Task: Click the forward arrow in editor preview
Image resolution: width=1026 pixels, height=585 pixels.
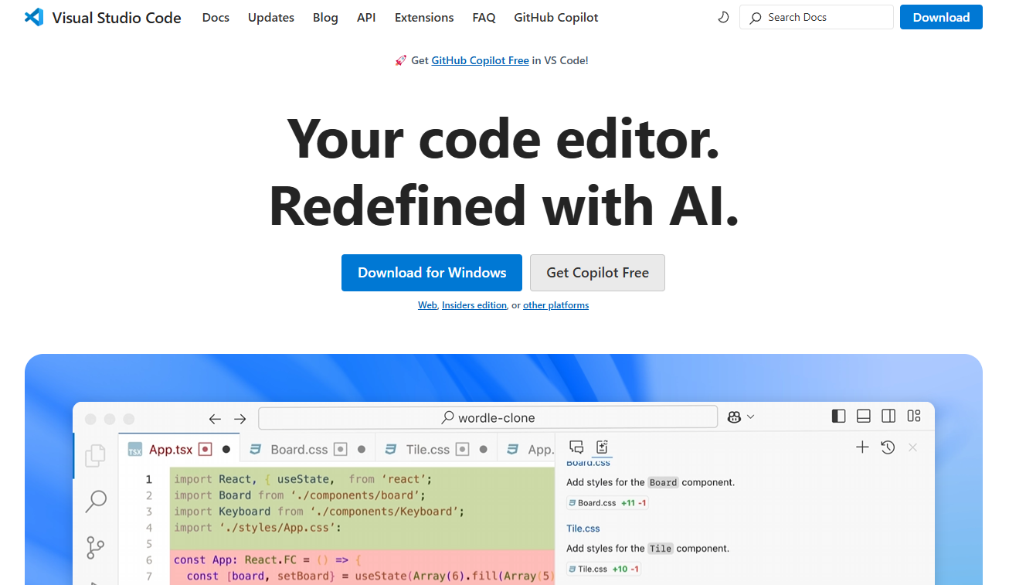Action: pyautogui.click(x=240, y=419)
